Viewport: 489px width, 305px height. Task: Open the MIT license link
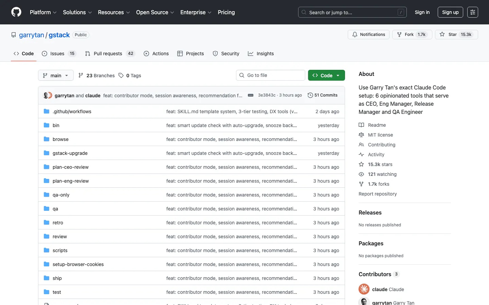click(380, 135)
